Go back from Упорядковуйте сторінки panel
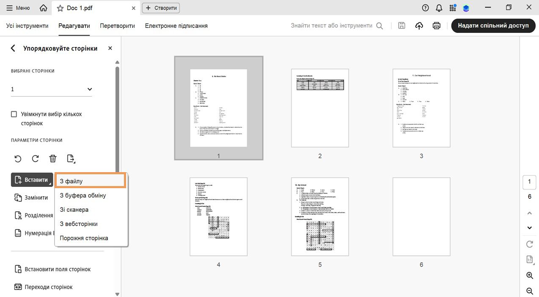 [x=13, y=48]
